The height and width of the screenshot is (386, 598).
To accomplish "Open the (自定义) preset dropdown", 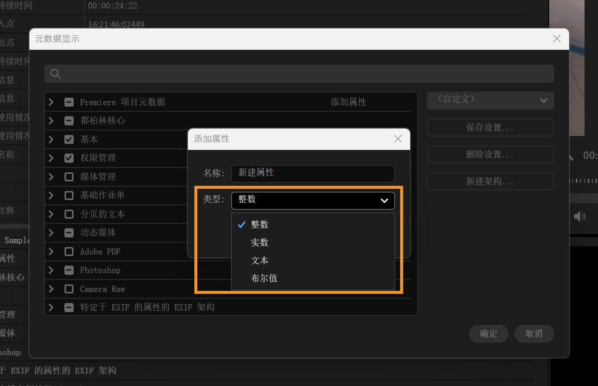I will pos(490,100).
